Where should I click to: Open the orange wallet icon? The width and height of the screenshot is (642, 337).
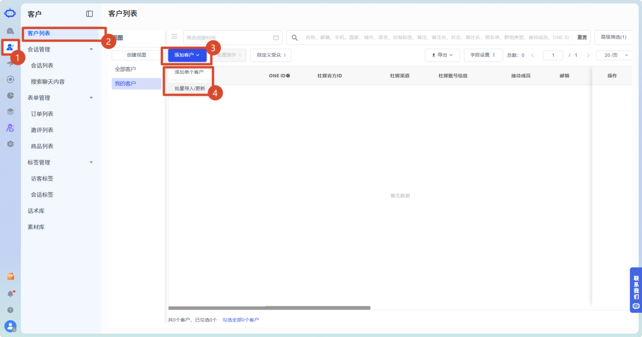click(x=10, y=276)
